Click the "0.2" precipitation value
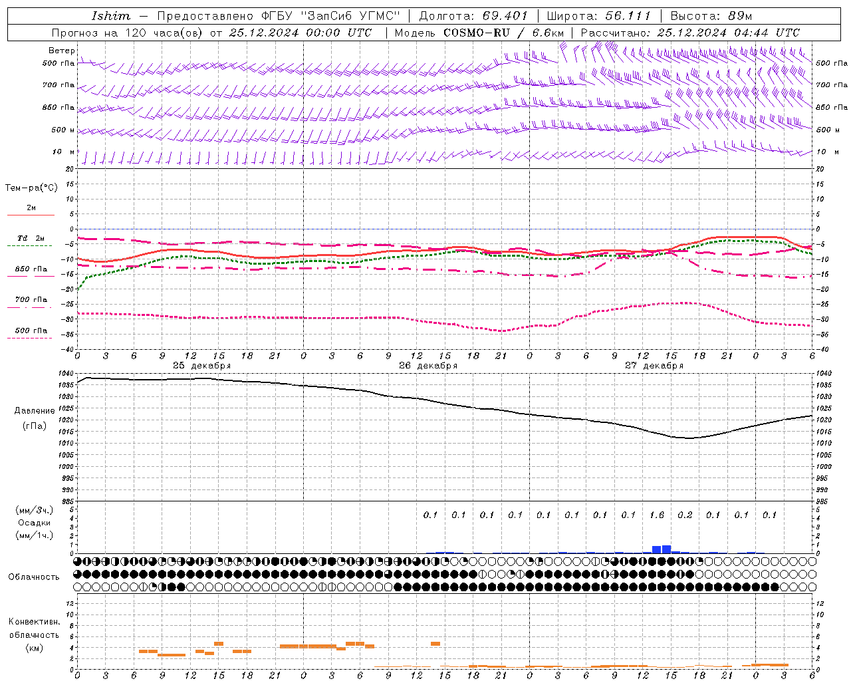 coord(685,515)
